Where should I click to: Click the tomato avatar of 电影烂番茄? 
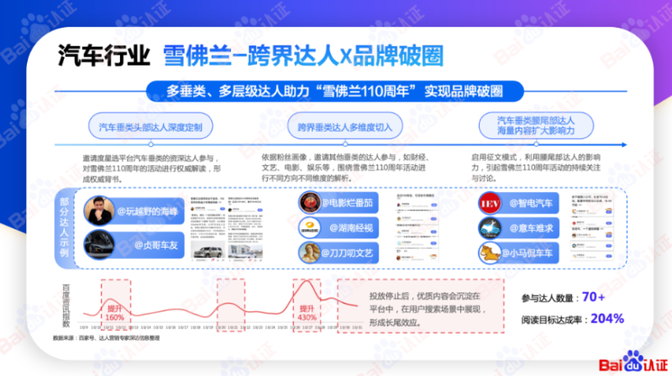pos(310,202)
